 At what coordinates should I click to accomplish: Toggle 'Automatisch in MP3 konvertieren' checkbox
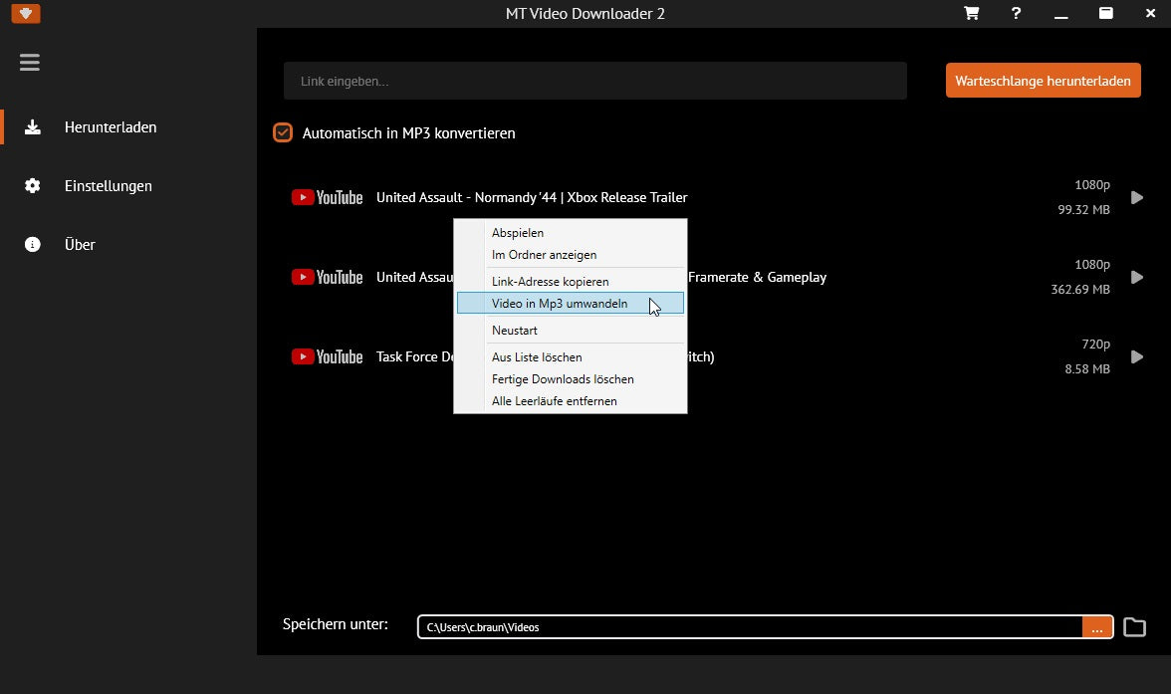[283, 132]
